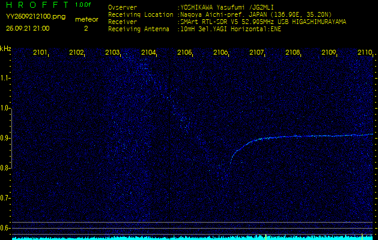Click the 1.1 frequency axis label

pos(5,78)
